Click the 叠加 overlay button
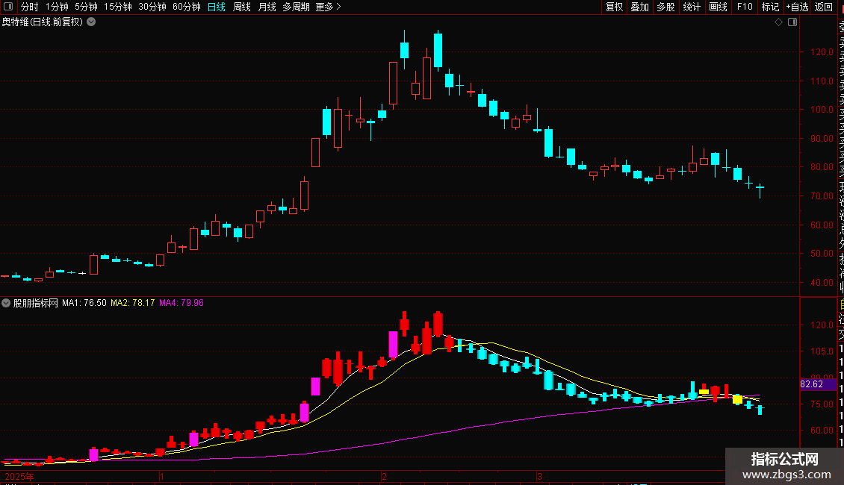 [640, 7]
